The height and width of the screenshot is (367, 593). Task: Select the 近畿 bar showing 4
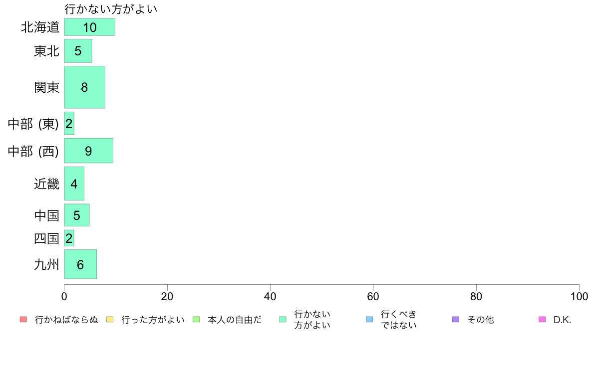[74, 183]
